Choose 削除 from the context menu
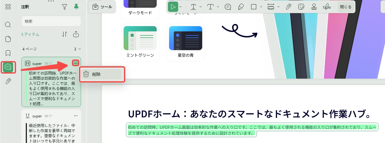Viewport: 385px width, 143px height. (101, 74)
